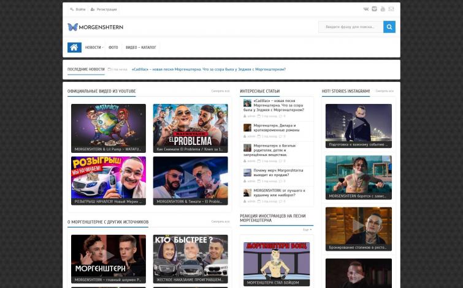Click avatar icon of от лучшего к худшему article
463x288 pixels.
247,193
